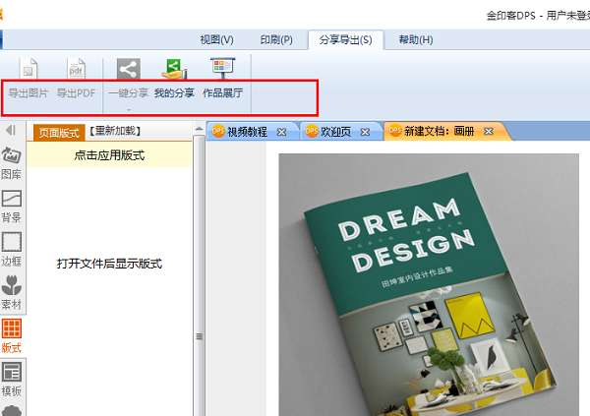
Task: Click the 点击应用版式 banner
Action: tap(109, 155)
